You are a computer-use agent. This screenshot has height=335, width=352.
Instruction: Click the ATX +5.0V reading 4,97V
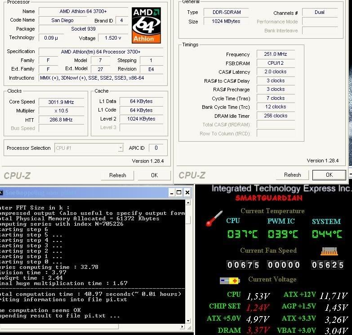[x=258, y=319]
